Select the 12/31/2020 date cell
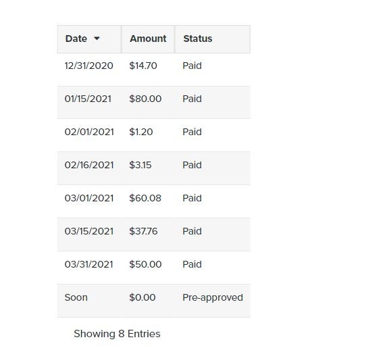The image size is (375, 346). pos(89,66)
